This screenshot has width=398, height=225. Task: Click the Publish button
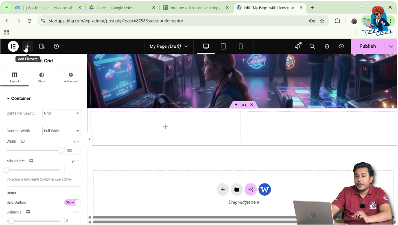(367, 46)
